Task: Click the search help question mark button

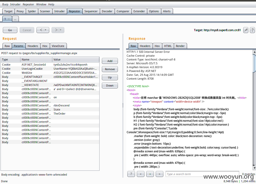Action: coord(131,174)
